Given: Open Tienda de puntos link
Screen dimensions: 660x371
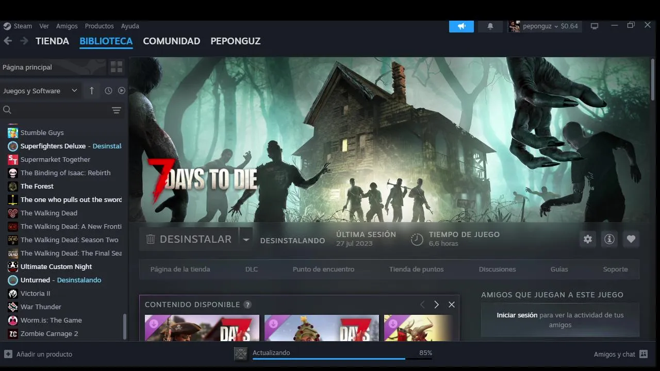Looking at the screenshot, I should click(416, 269).
